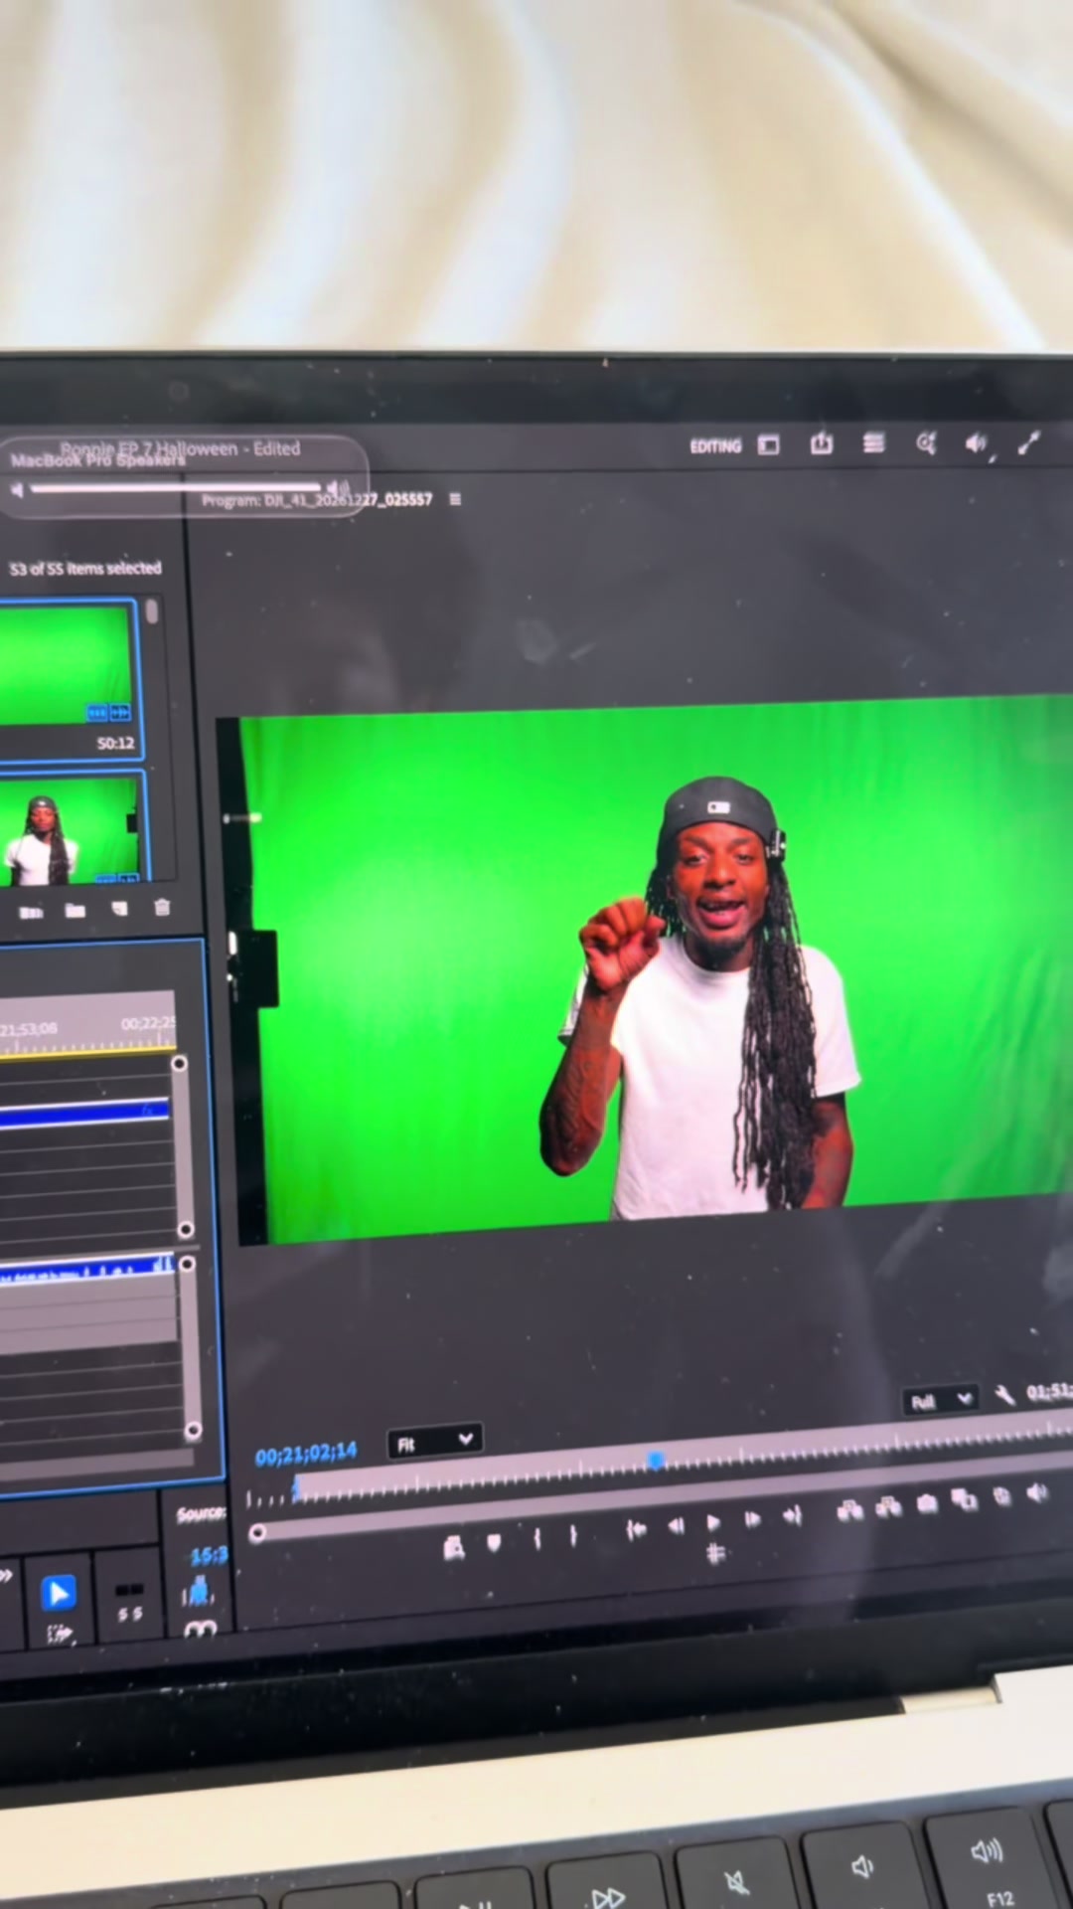Viewport: 1073px width, 1909px height.
Task: Click the blue playhead on Program Monitor scrubber
Action: (656, 1460)
